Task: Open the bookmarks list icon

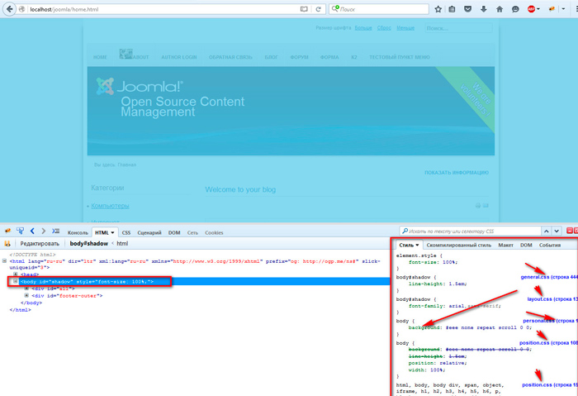Action: pos(452,9)
